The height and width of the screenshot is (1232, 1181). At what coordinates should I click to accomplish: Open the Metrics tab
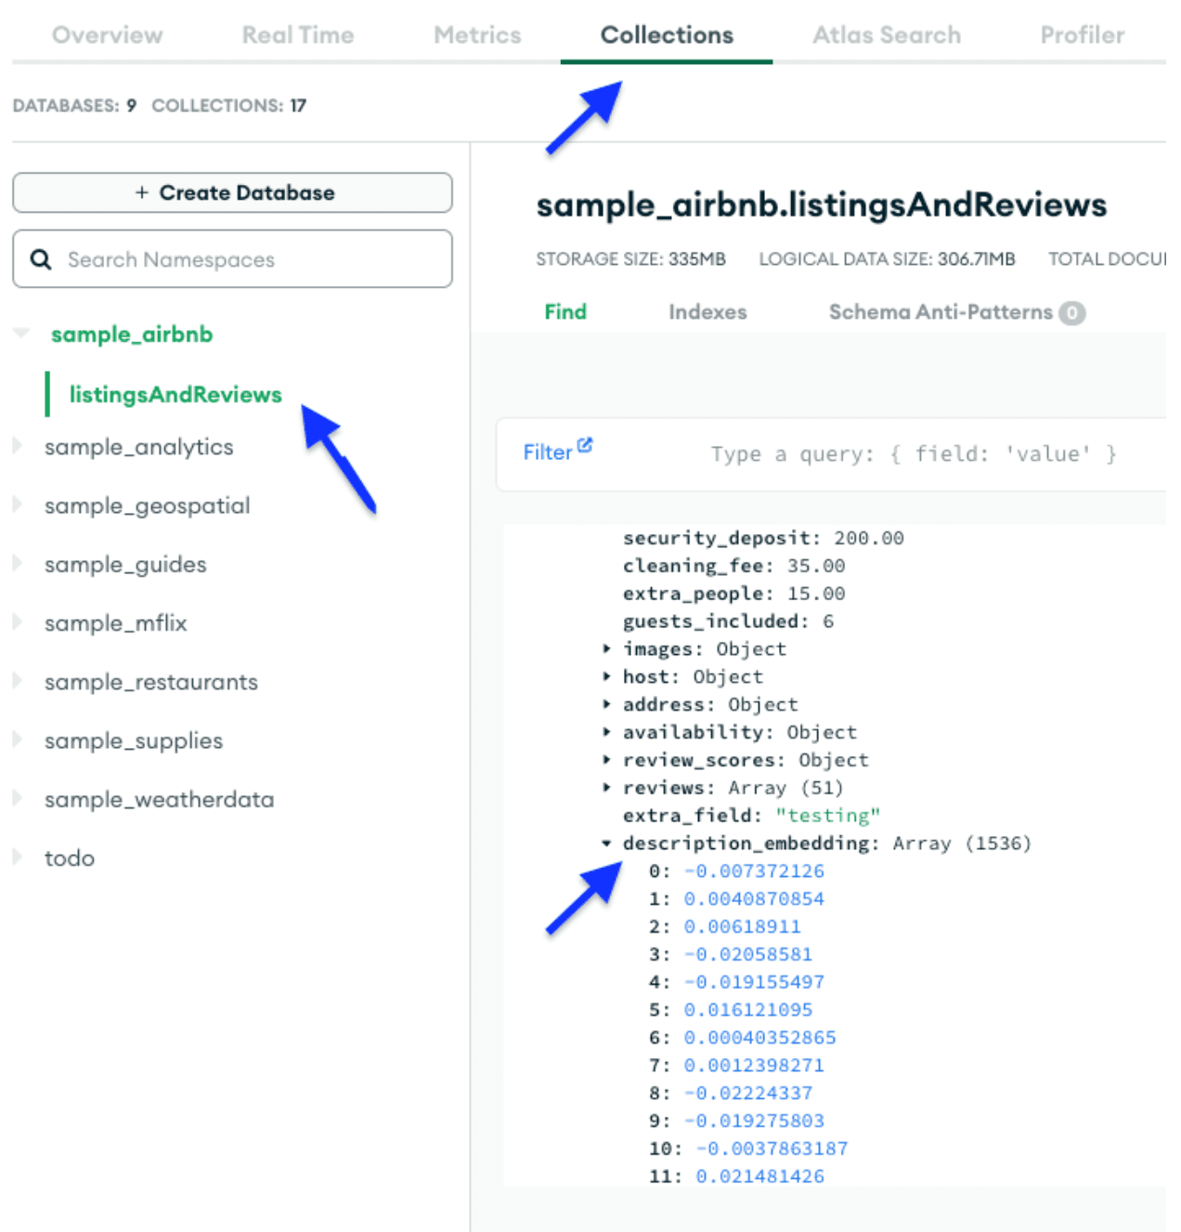click(477, 34)
